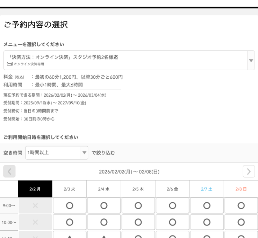Choose the 10:00 slot on 2/3 火

(x=70, y=222)
